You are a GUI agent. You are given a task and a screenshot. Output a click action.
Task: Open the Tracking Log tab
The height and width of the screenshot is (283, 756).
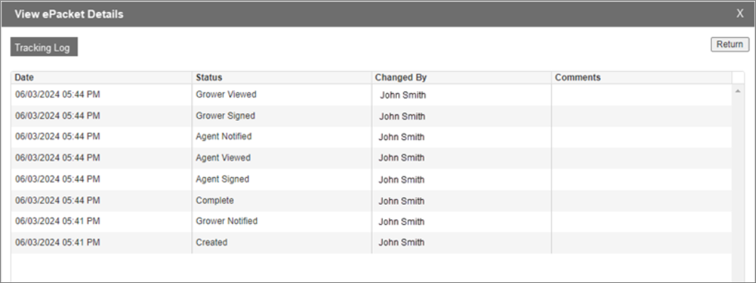point(44,47)
